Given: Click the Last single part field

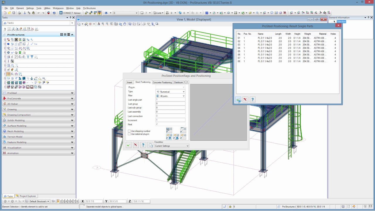Looking at the screenshot, I should click(x=171, y=100).
